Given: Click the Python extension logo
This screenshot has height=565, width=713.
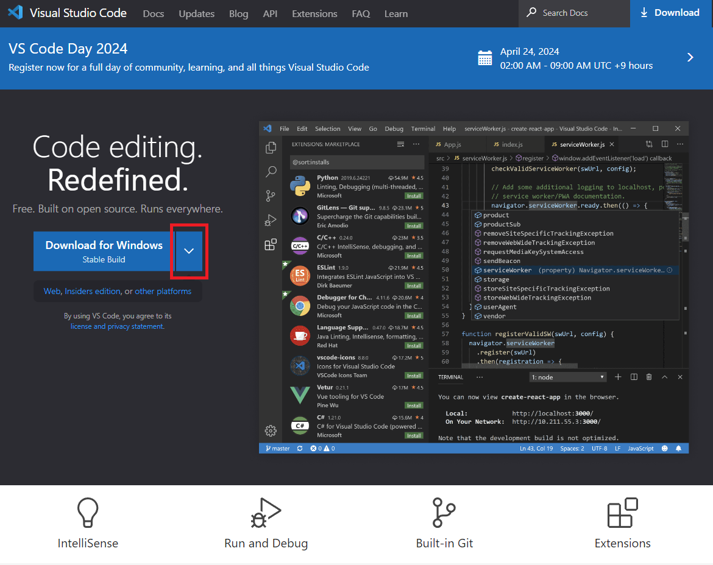Looking at the screenshot, I should tap(300, 186).
